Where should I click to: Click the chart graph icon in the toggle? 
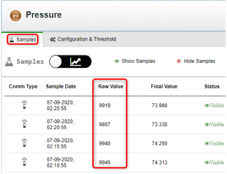pyautogui.click(x=75, y=62)
